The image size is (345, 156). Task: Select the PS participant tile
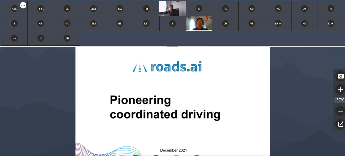pos(225,8)
